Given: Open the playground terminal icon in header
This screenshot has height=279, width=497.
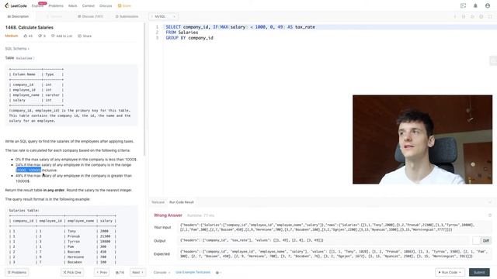Looking at the screenshot, I should pos(463,5).
